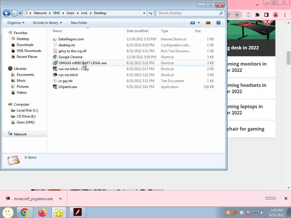Open Local Disk (C:) drive

[27, 110]
